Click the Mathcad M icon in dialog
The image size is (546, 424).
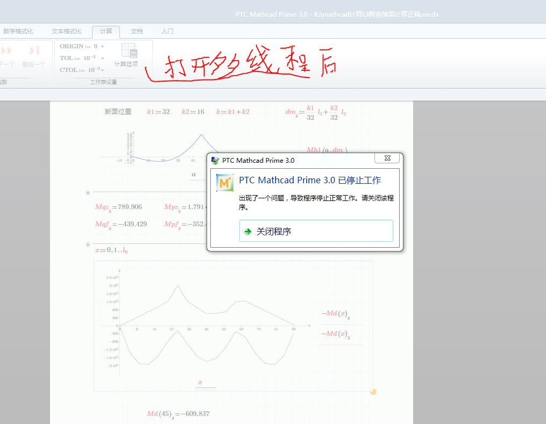(x=225, y=183)
